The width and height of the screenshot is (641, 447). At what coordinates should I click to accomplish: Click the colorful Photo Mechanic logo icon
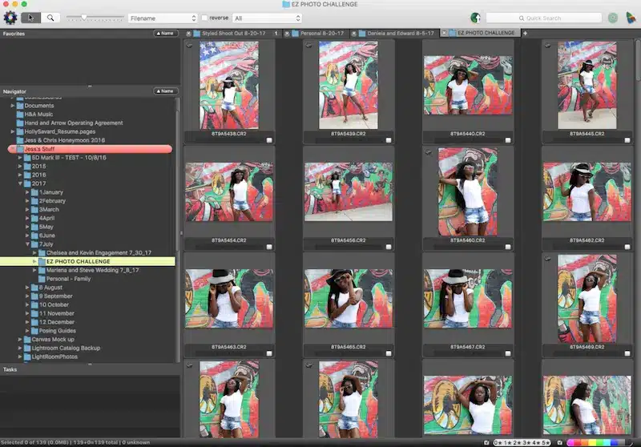click(x=631, y=18)
